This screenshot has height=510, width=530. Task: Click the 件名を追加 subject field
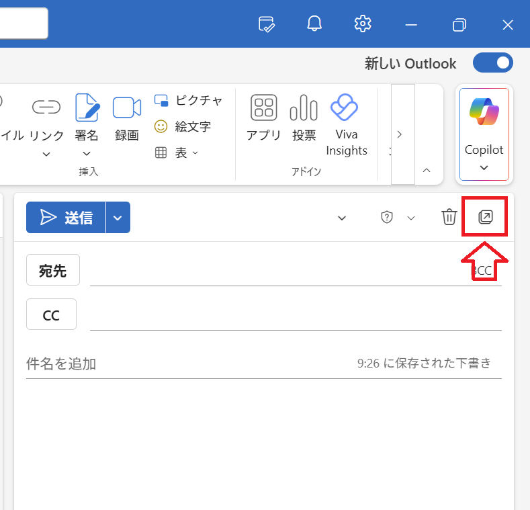[189, 364]
